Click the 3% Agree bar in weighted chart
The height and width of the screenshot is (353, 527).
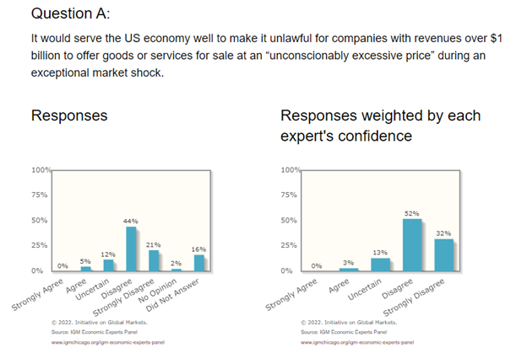click(348, 270)
